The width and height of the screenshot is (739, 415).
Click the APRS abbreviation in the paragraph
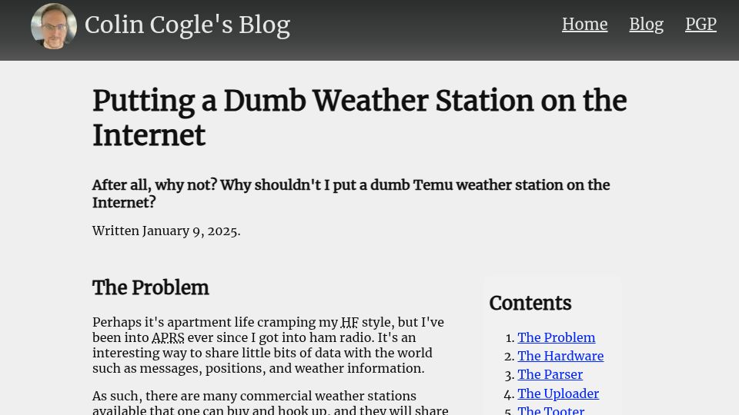pos(168,338)
